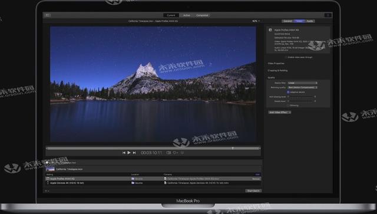This screenshot has width=377, height=214.
Task: Enable the Dithering checkbox
Action: click(x=288, y=106)
